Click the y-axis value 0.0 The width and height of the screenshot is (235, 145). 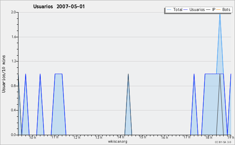click(13, 135)
